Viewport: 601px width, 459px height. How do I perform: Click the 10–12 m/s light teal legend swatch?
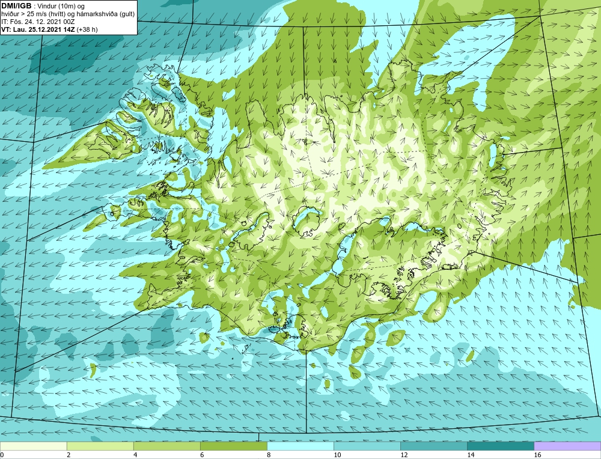(x=367, y=446)
